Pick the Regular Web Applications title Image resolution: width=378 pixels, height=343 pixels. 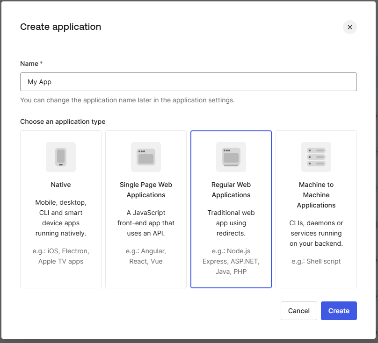click(231, 190)
